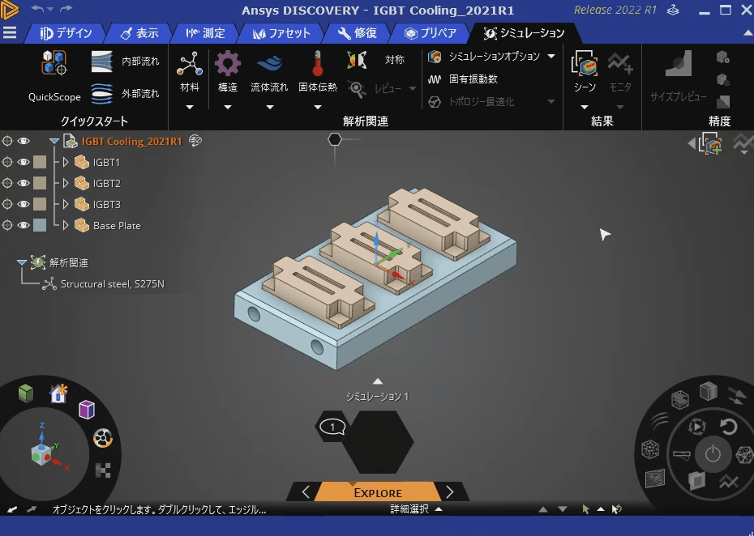Collapse the 解析関連 tree section
754x536 pixels.
(21, 262)
